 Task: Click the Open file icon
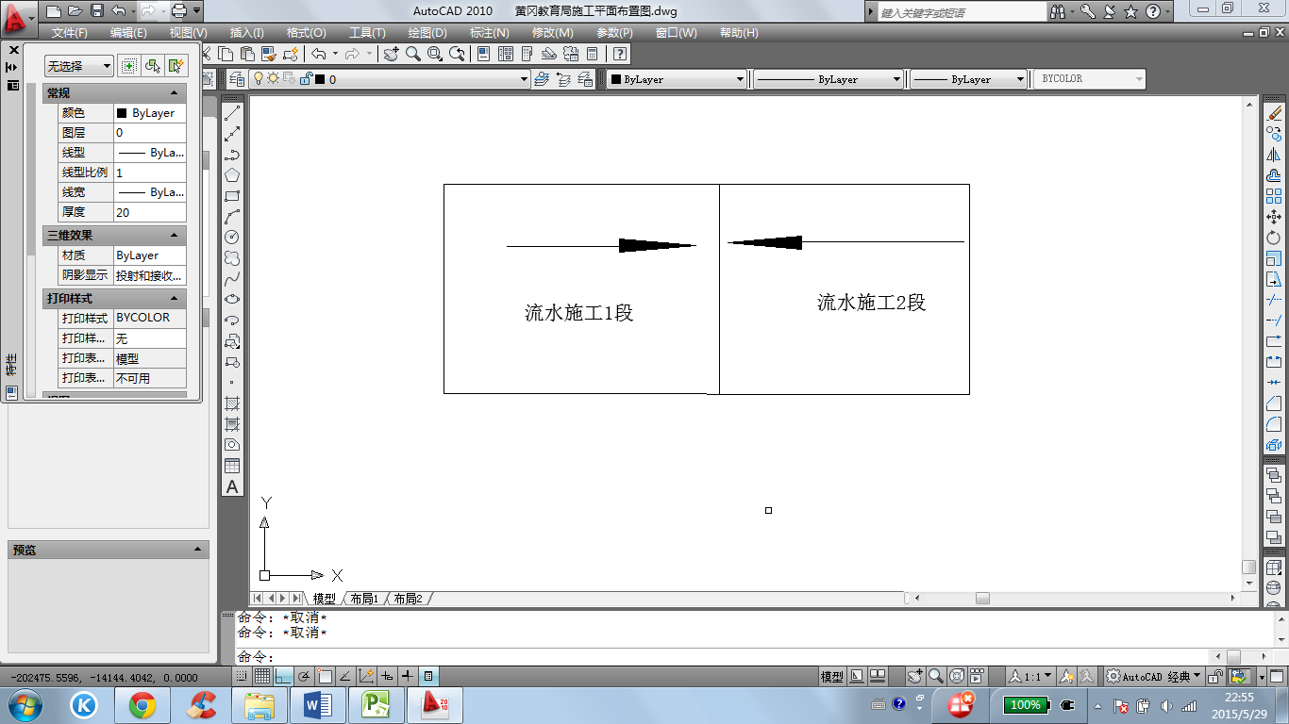coord(75,11)
